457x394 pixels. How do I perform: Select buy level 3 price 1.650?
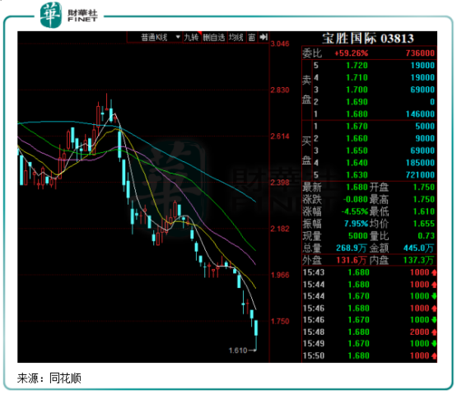click(x=357, y=151)
